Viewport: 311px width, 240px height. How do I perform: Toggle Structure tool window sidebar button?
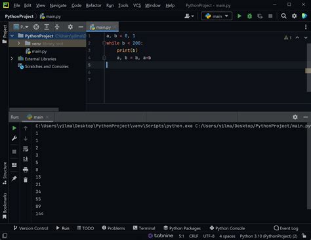[5, 173]
